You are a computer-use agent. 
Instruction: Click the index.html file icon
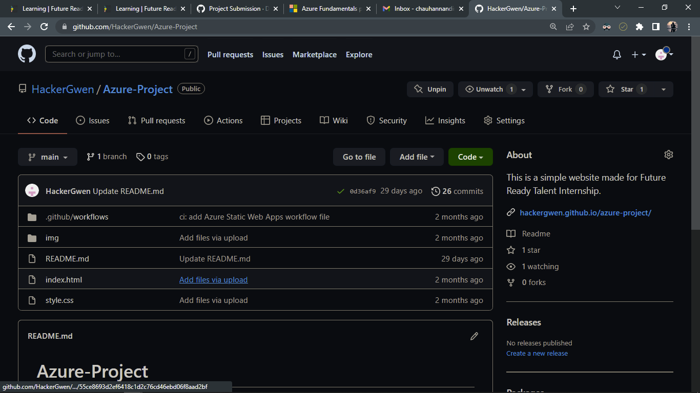(32, 280)
